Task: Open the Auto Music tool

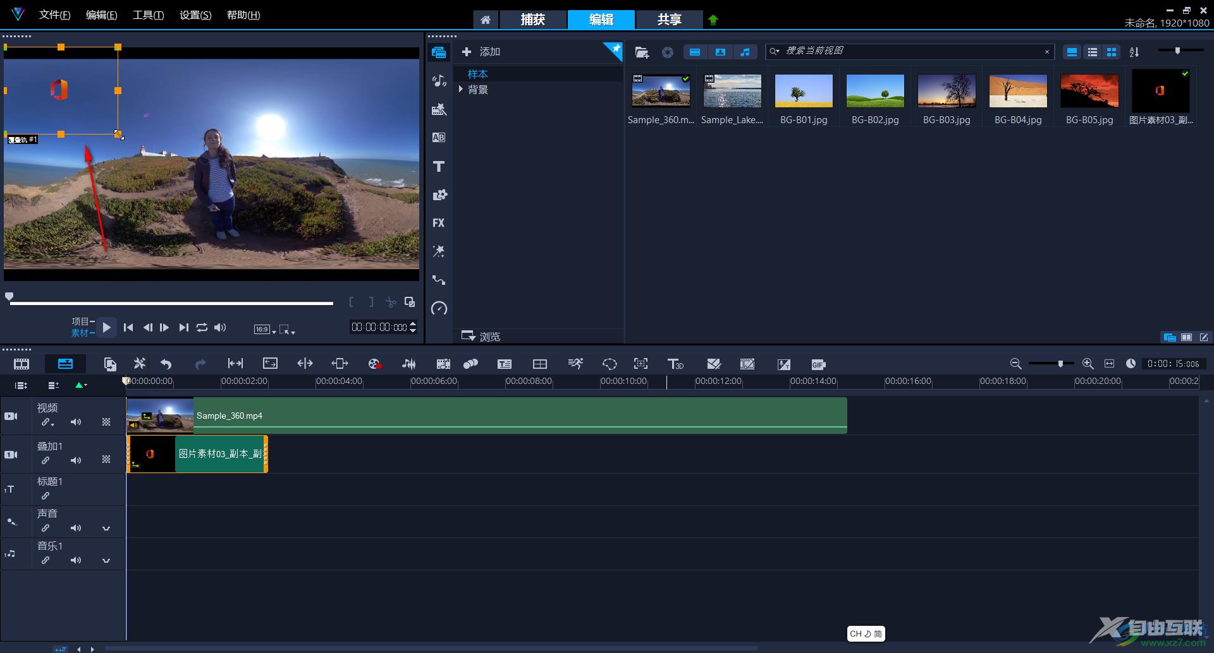Action: (443, 364)
